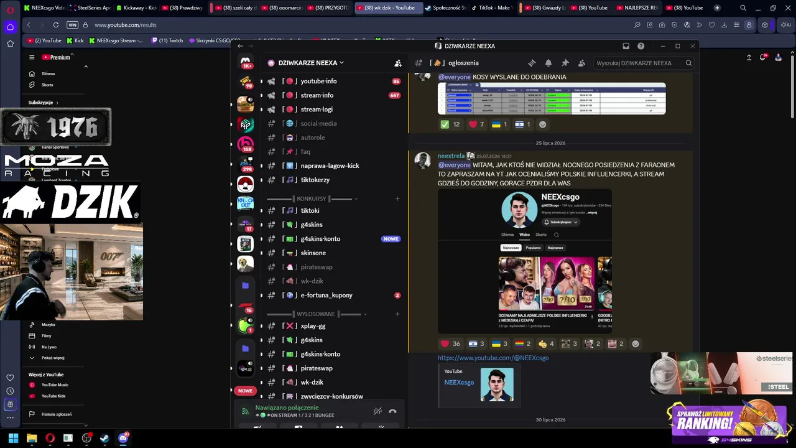Screen dimensions: 796x448
Task: Go back with Discord's back arrow
Action: pyautogui.click(x=241, y=46)
